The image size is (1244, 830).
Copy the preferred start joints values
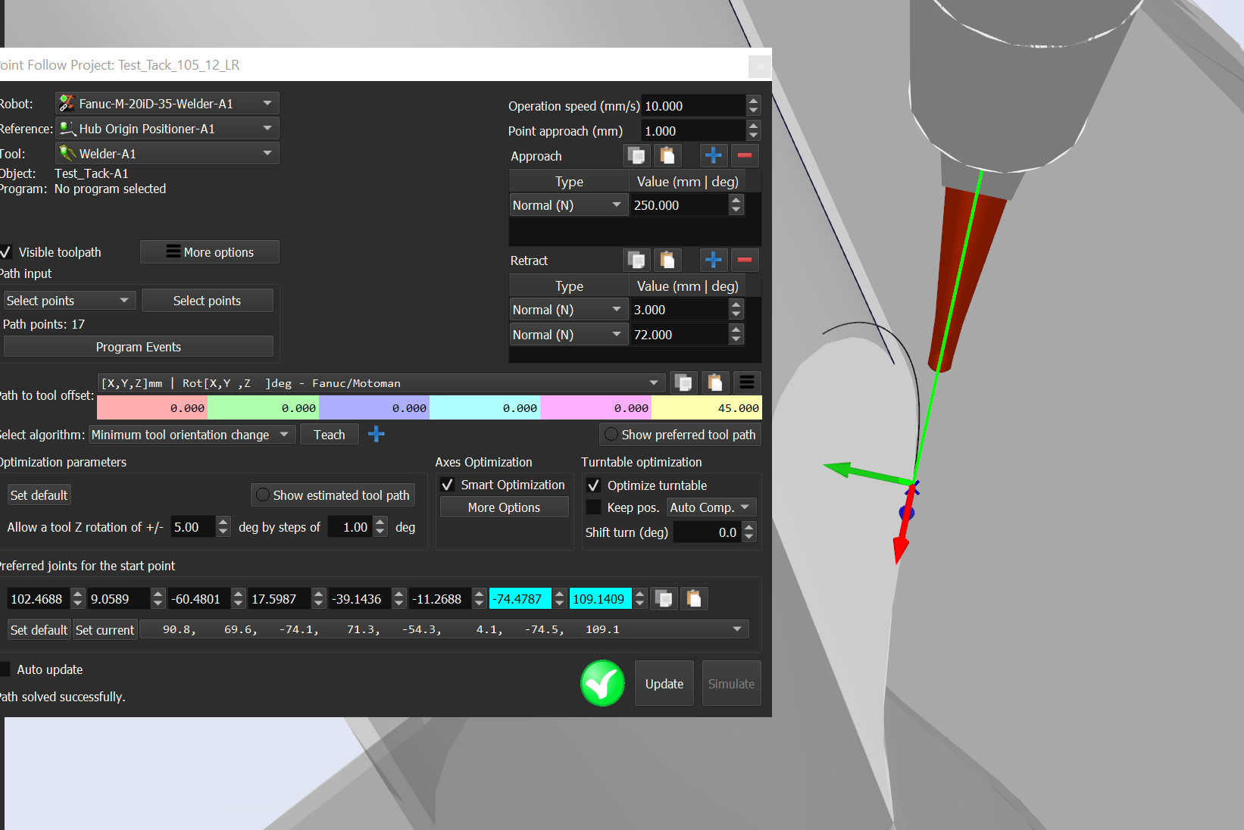[664, 599]
